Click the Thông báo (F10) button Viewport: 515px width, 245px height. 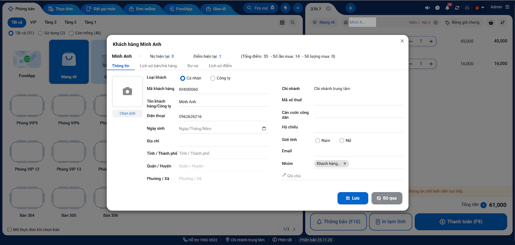pos(338,222)
